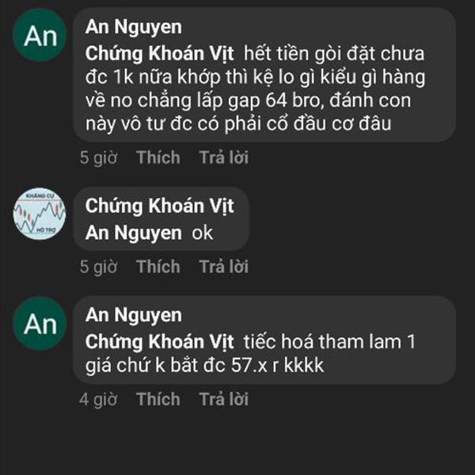475x475 pixels.
Task: Open the An Nguyen mention before 'ok'
Action: point(134,233)
